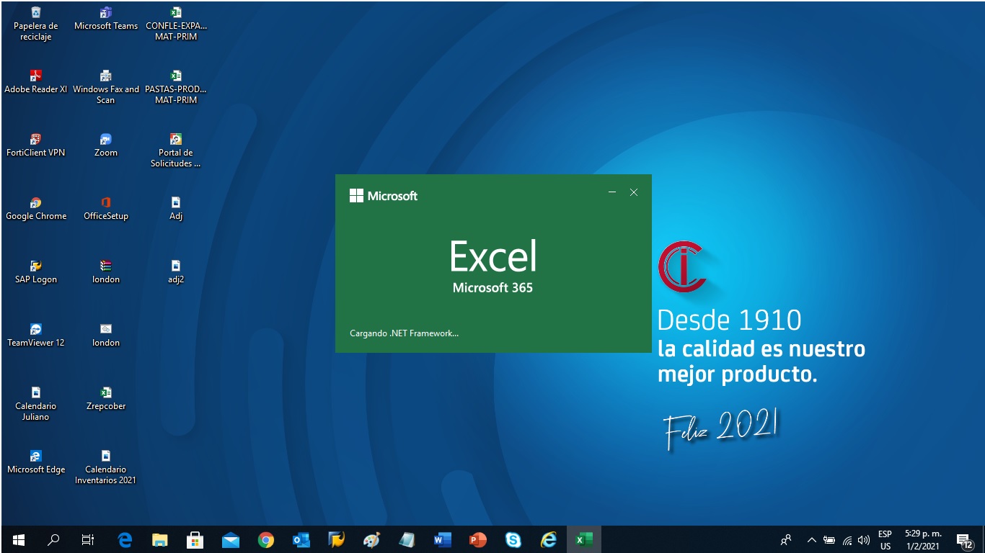Check the battery status tray icon

[x=829, y=540]
